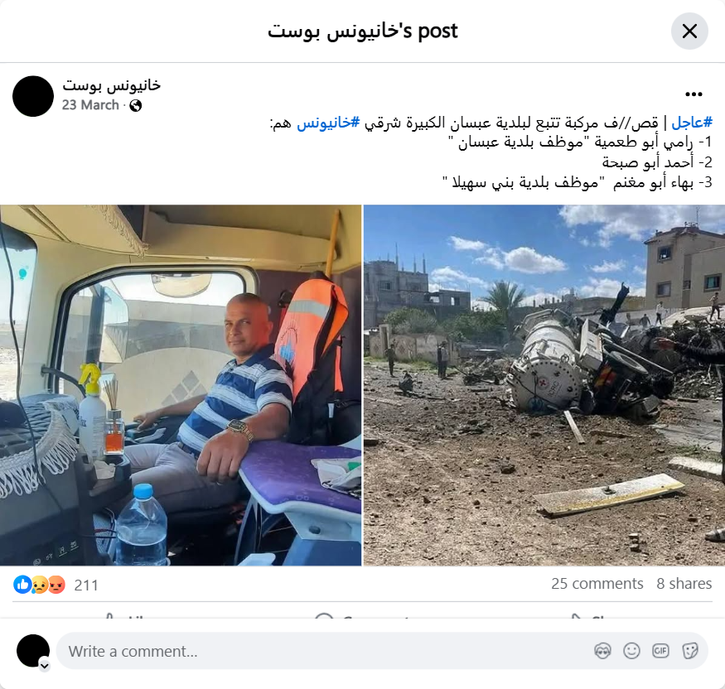This screenshot has height=689, width=725.
Task: Close the post dialog with X button
Action: click(689, 31)
